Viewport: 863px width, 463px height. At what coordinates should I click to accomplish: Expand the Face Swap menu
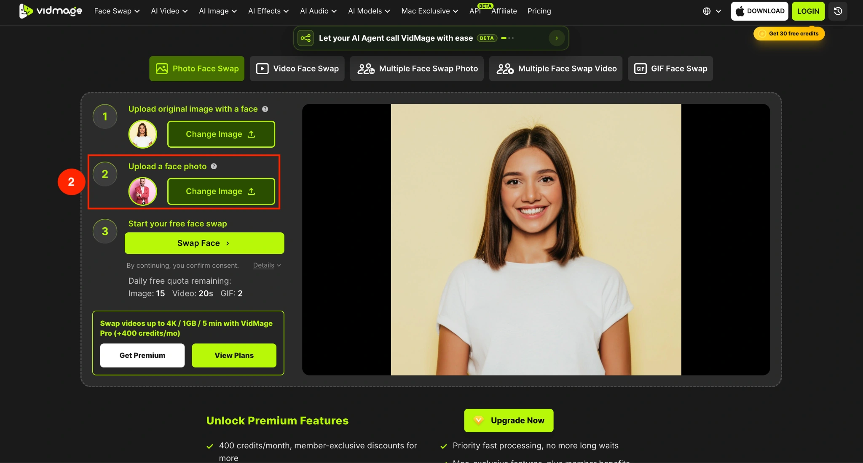click(x=117, y=11)
